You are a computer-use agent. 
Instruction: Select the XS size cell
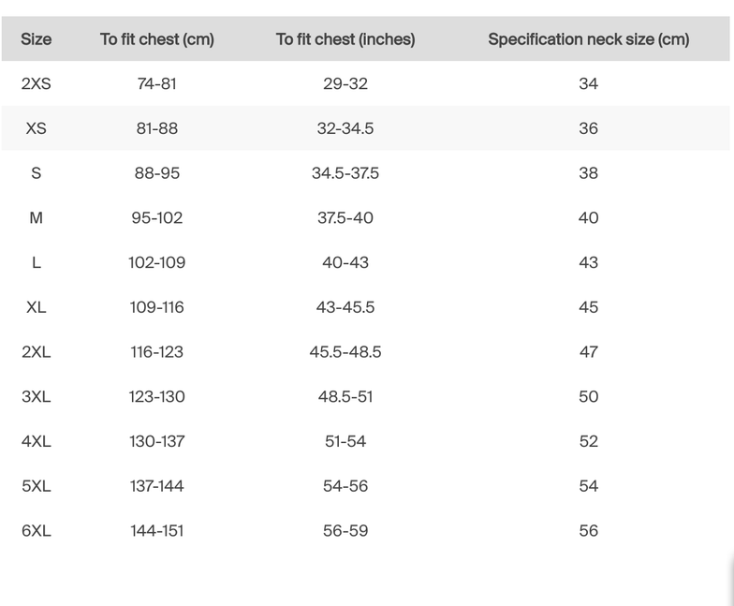tap(36, 128)
